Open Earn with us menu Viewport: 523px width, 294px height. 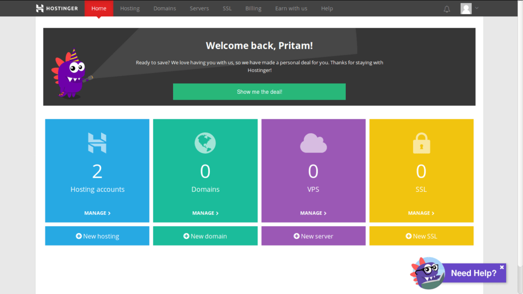point(291,8)
